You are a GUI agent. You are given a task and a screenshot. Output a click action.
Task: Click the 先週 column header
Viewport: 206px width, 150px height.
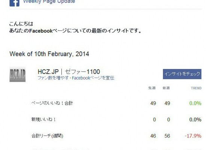pyautogui.click(x=152, y=88)
